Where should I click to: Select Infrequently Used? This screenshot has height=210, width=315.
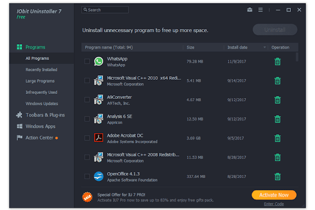41,92
